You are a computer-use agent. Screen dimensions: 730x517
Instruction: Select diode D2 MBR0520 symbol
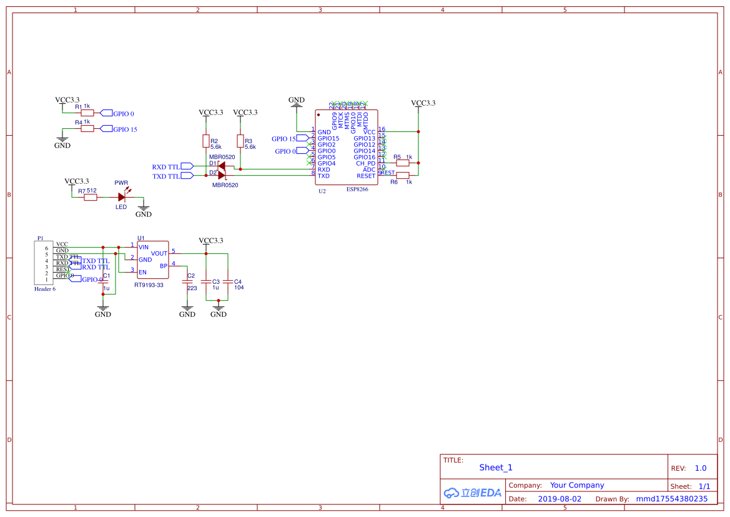222,175
